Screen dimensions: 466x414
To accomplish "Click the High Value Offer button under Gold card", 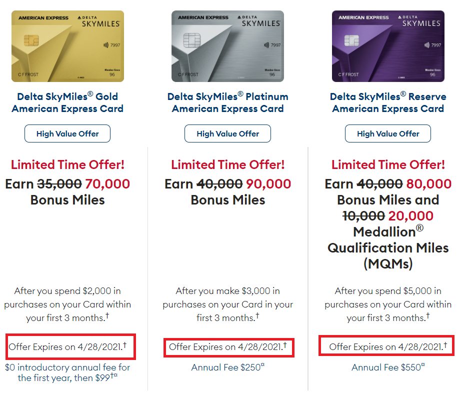I will (x=67, y=133).
